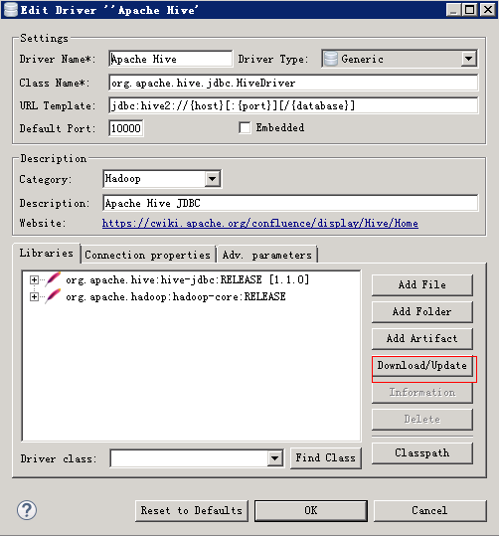Click the Class Name input field

(x=293, y=83)
